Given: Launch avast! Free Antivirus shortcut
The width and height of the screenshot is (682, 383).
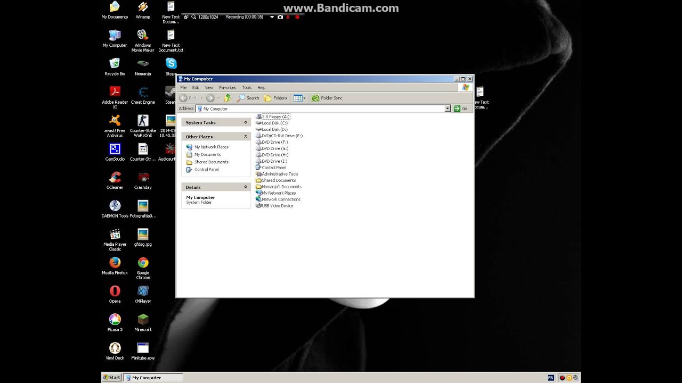Looking at the screenshot, I should (115, 126).
